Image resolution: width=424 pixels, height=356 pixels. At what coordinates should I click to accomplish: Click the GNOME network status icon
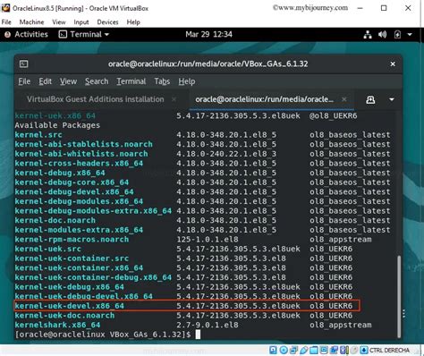click(368, 35)
